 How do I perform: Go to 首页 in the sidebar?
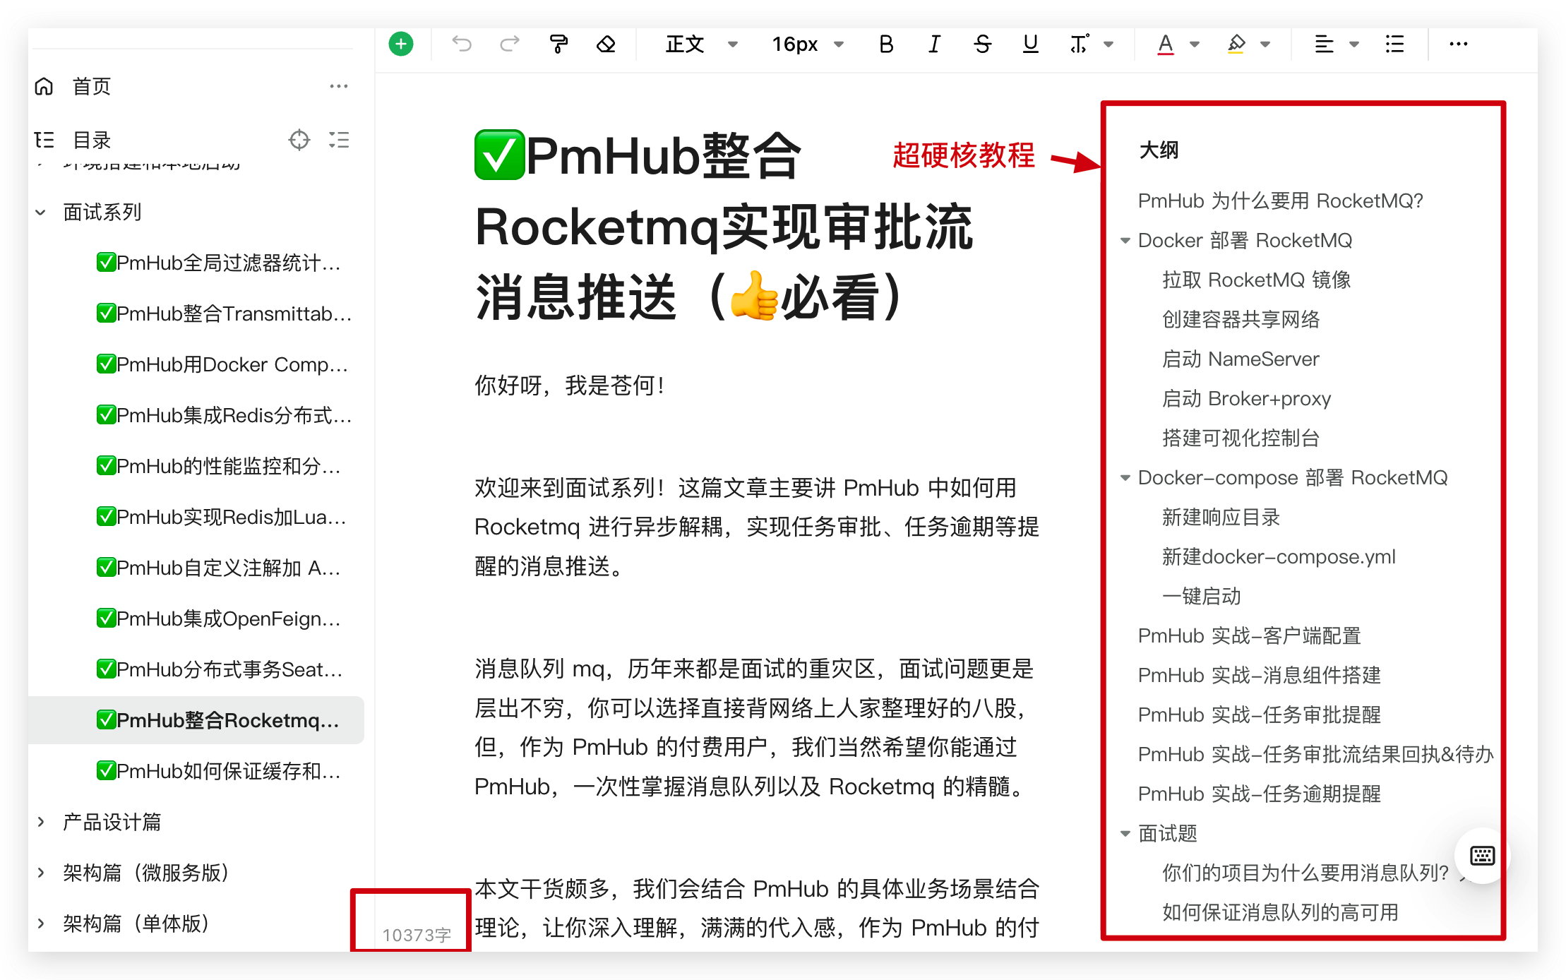(92, 86)
